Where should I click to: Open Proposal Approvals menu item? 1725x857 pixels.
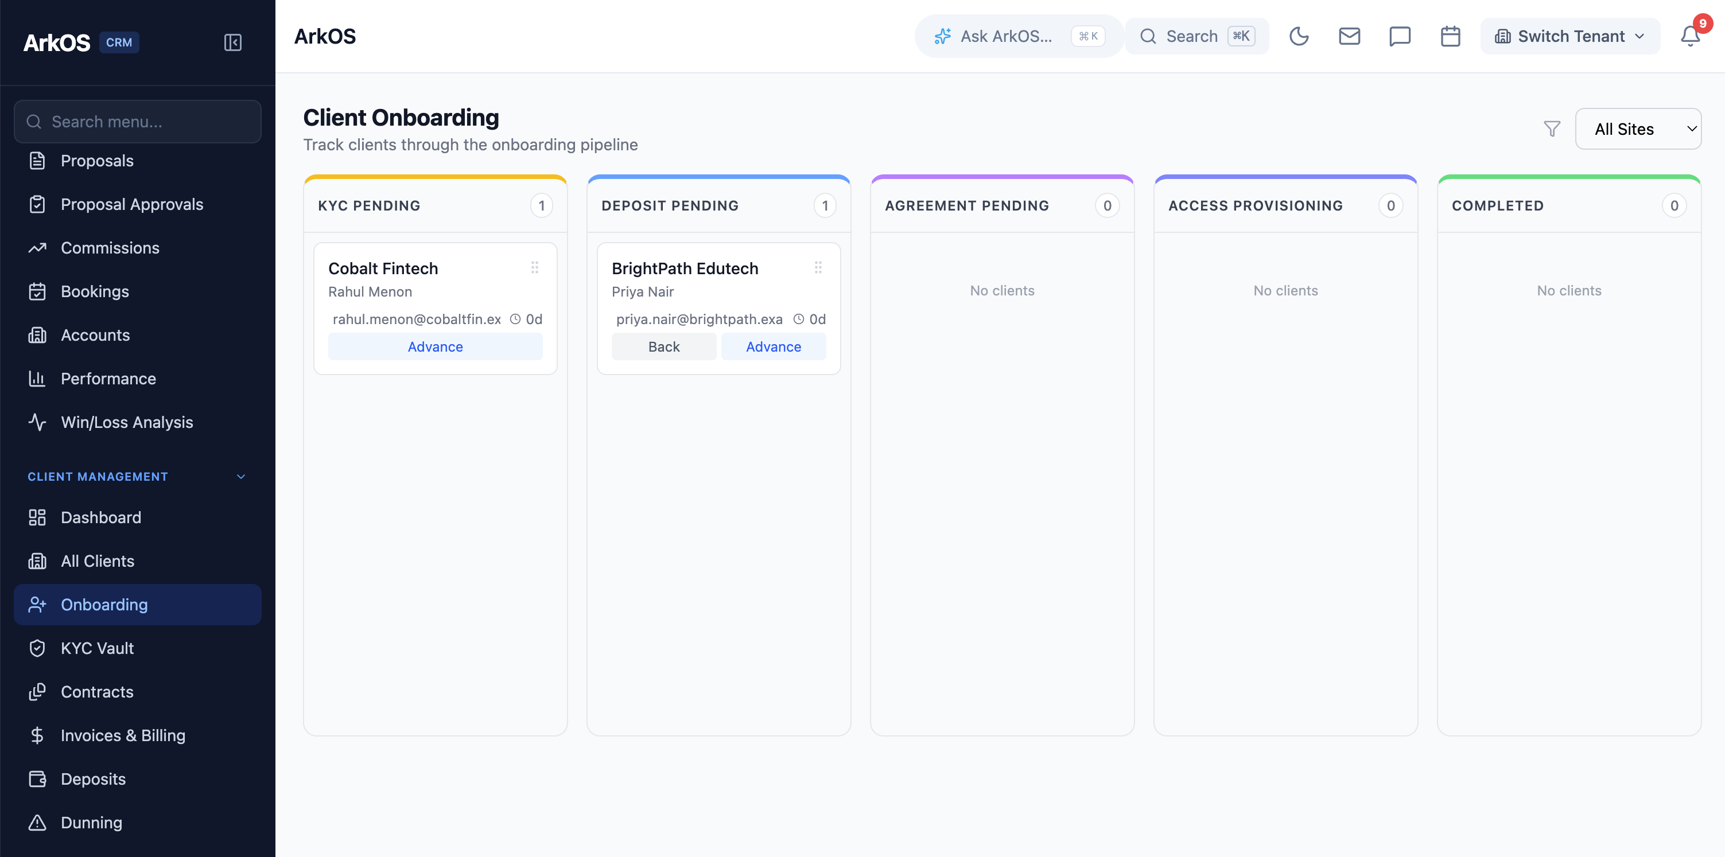click(137, 204)
